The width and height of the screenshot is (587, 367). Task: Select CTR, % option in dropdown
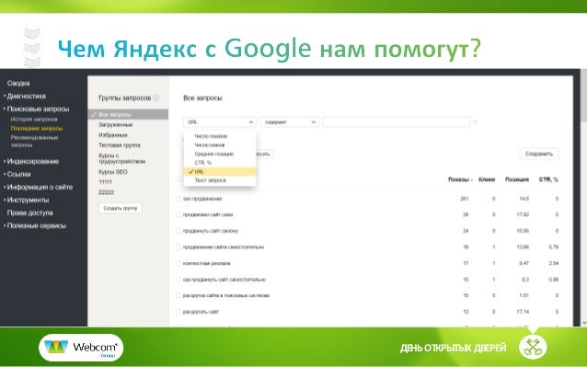[203, 163]
